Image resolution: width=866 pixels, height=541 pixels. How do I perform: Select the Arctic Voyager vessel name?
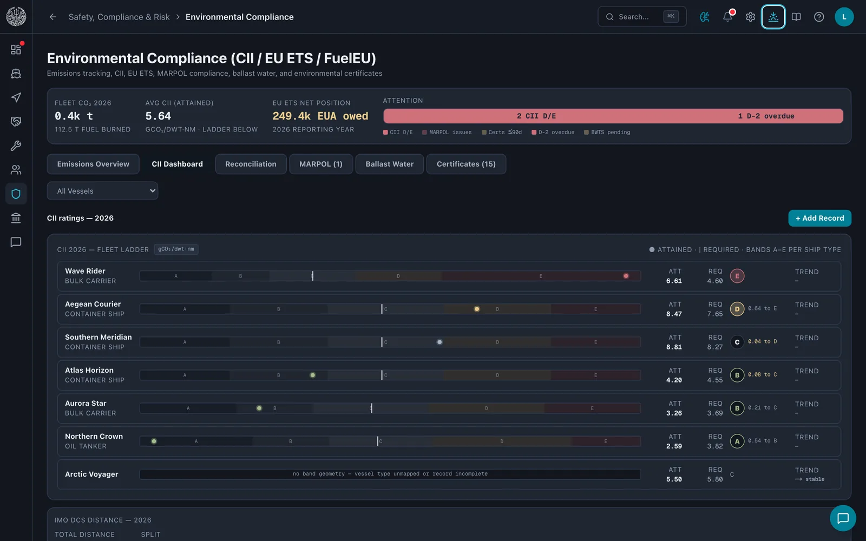click(x=91, y=474)
